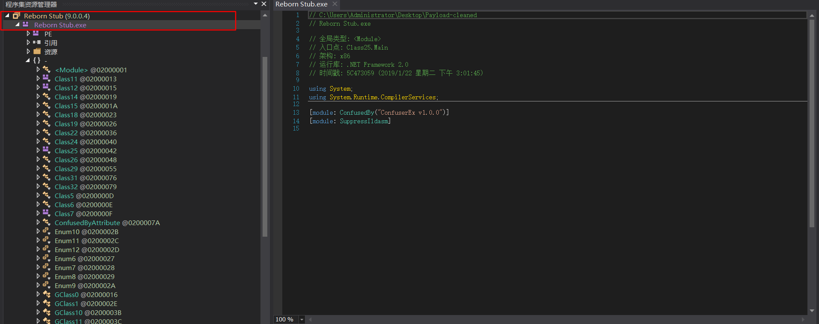Expand the Class11 tree node
This screenshot has height=324, width=819.
pos(38,79)
